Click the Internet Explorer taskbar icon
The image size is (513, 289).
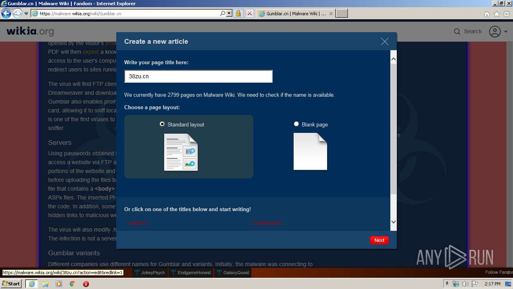[x=31, y=283]
